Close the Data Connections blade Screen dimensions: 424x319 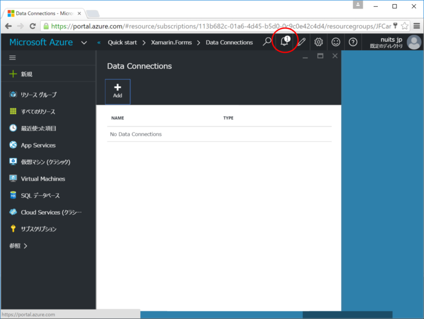pyautogui.click(x=335, y=56)
